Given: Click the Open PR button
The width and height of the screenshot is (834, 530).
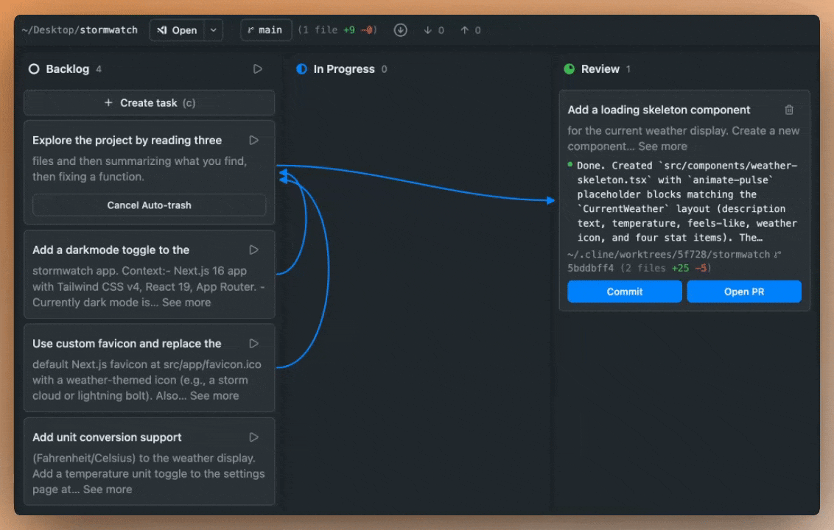Looking at the screenshot, I should [743, 291].
